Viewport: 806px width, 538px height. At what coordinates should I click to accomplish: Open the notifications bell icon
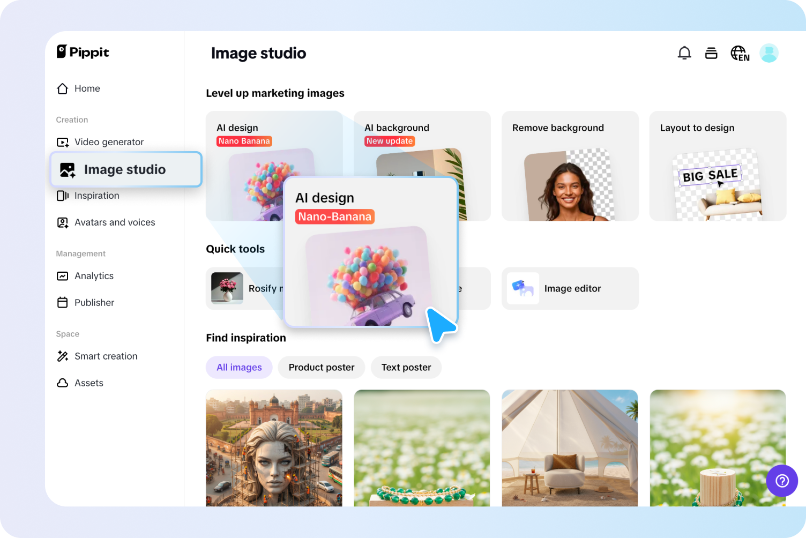pyautogui.click(x=684, y=53)
